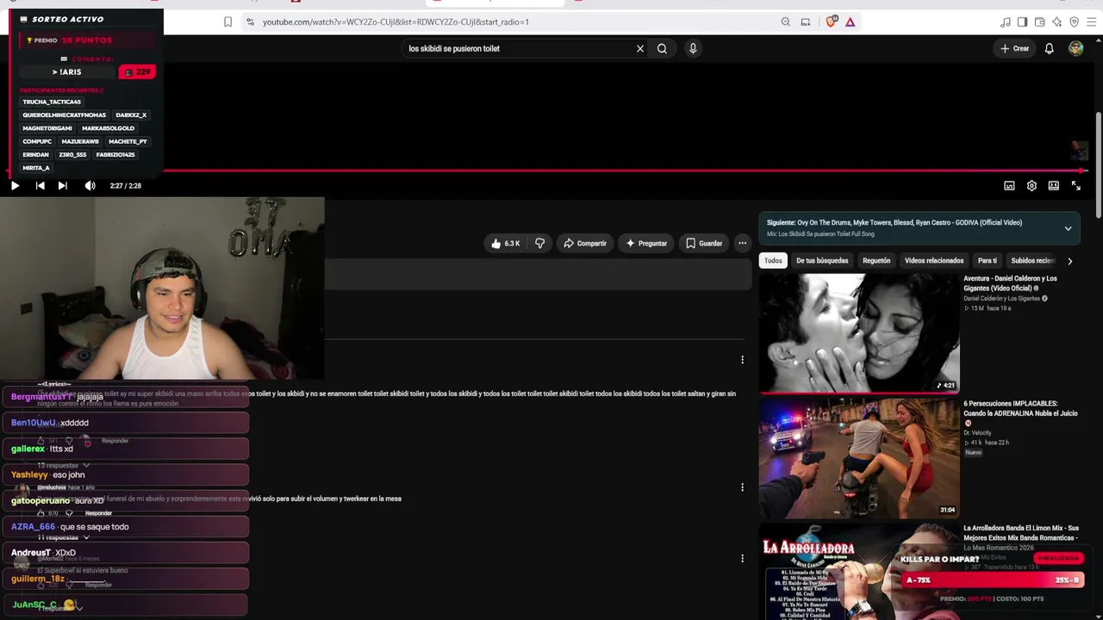Open the site settings icon beside the URL

pyautogui.click(x=250, y=22)
